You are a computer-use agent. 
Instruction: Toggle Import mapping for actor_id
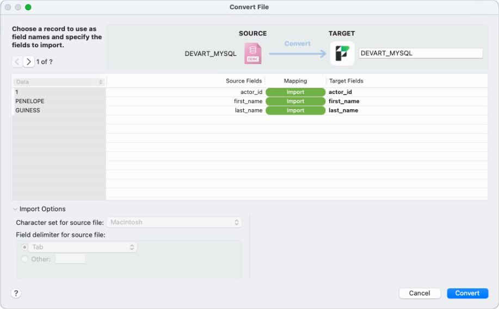coord(295,92)
